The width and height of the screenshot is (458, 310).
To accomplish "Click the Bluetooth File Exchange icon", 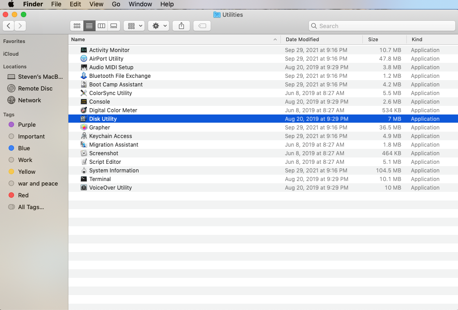I will coord(84,76).
